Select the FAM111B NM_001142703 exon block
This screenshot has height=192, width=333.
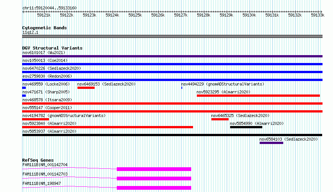tap(154, 178)
